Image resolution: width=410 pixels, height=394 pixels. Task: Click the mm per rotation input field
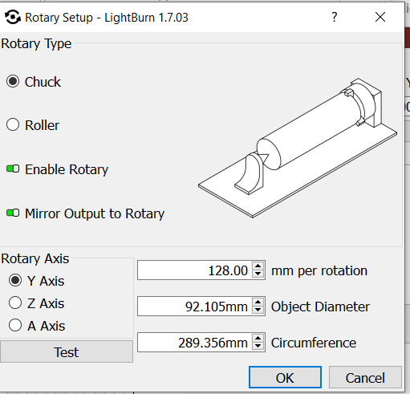click(x=195, y=270)
